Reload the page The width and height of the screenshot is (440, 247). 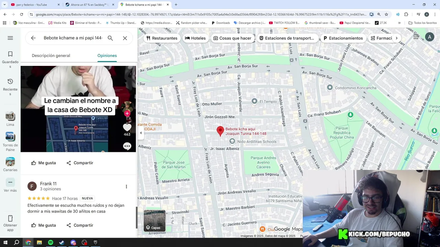coord(21,14)
